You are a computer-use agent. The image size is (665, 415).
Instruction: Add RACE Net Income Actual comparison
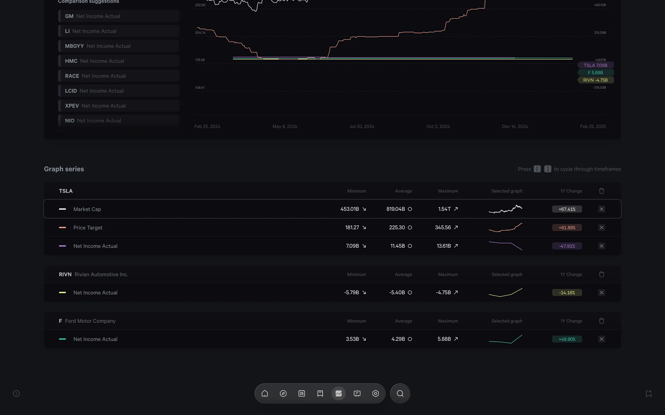pyautogui.click(x=118, y=76)
